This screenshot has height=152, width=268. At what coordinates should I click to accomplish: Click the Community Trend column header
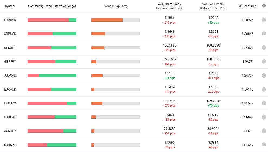(x=52, y=6)
